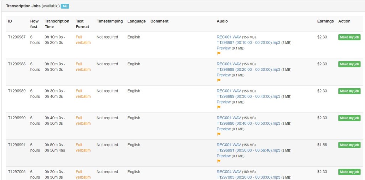Screen dimensions: 365x180
Task: Select job ID T1296989 text
Action: pyautogui.click(x=17, y=91)
